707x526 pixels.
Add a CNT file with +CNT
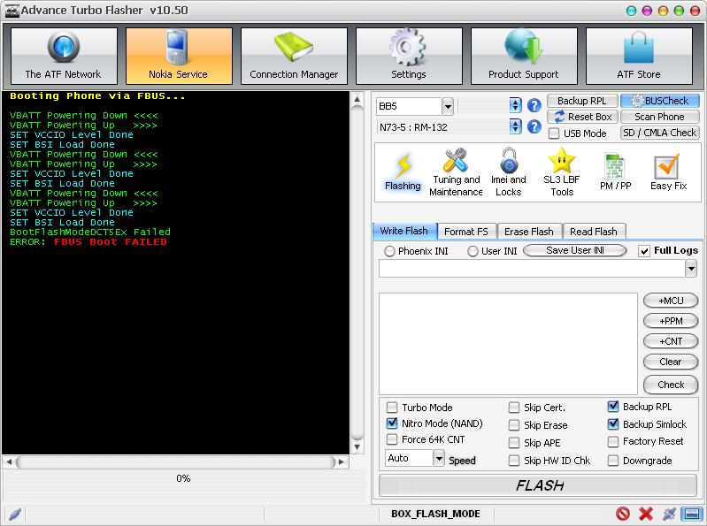tap(671, 341)
